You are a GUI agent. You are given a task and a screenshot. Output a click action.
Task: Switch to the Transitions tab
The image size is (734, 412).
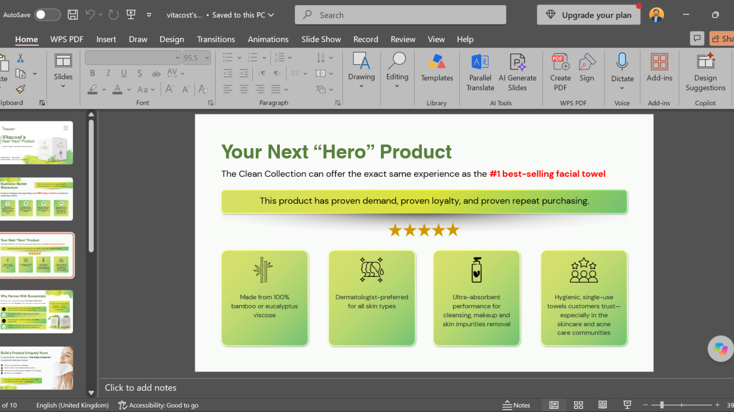216,39
